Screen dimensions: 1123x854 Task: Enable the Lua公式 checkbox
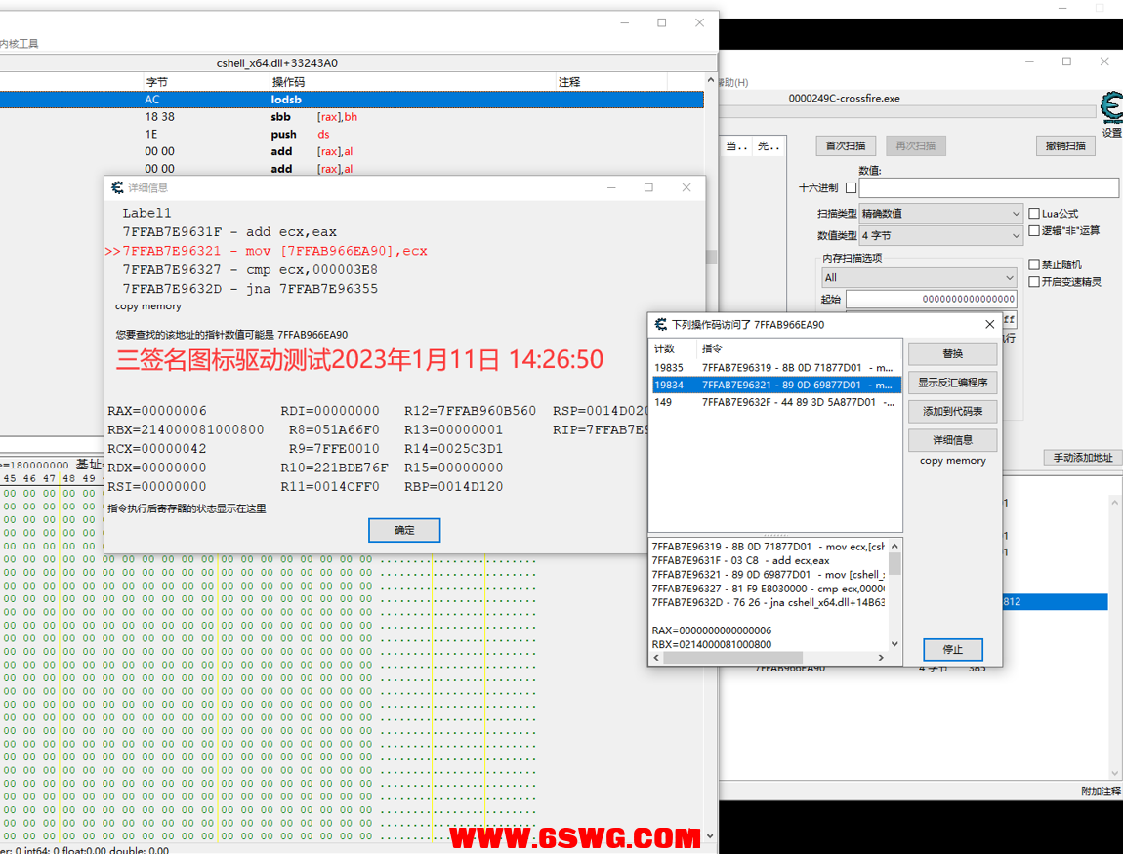(x=1034, y=214)
